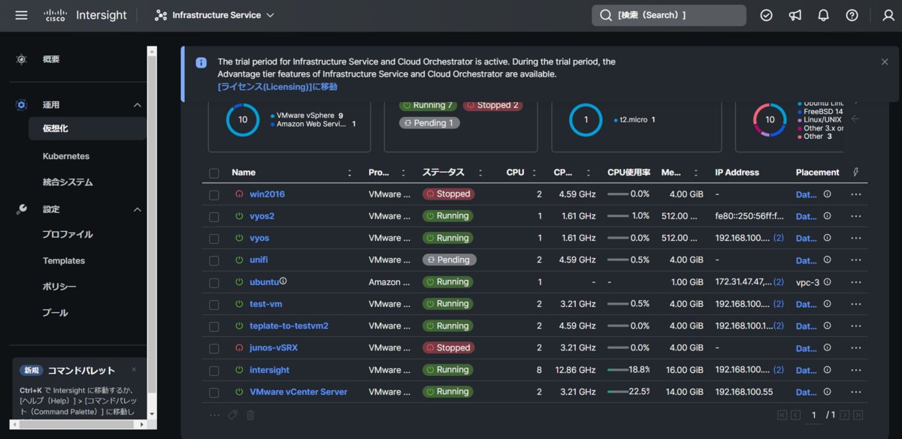Image resolution: width=902 pixels, height=439 pixels.
Task: Open the announcements megaphone icon
Action: click(x=795, y=15)
